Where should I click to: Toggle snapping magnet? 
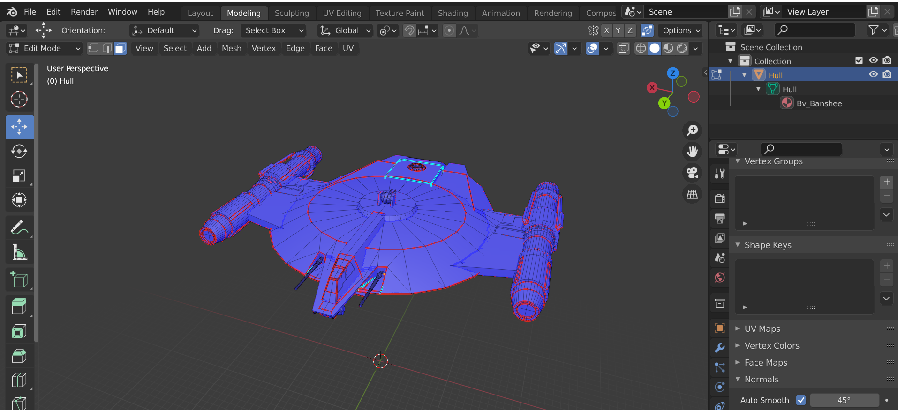(x=409, y=30)
